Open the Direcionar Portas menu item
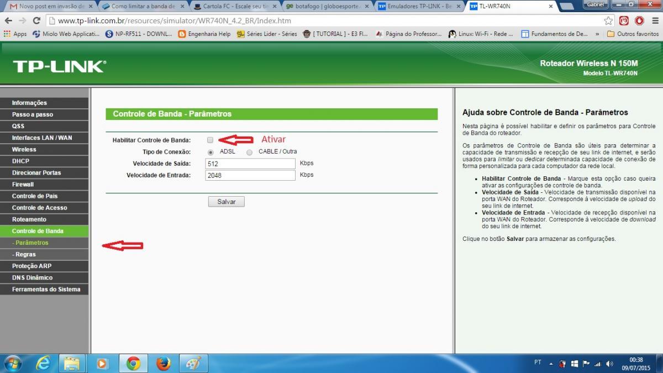The image size is (663, 373). [44, 172]
